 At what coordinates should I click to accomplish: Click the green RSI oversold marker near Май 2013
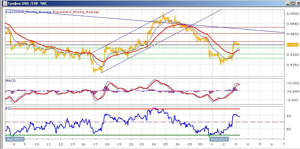[209, 136]
